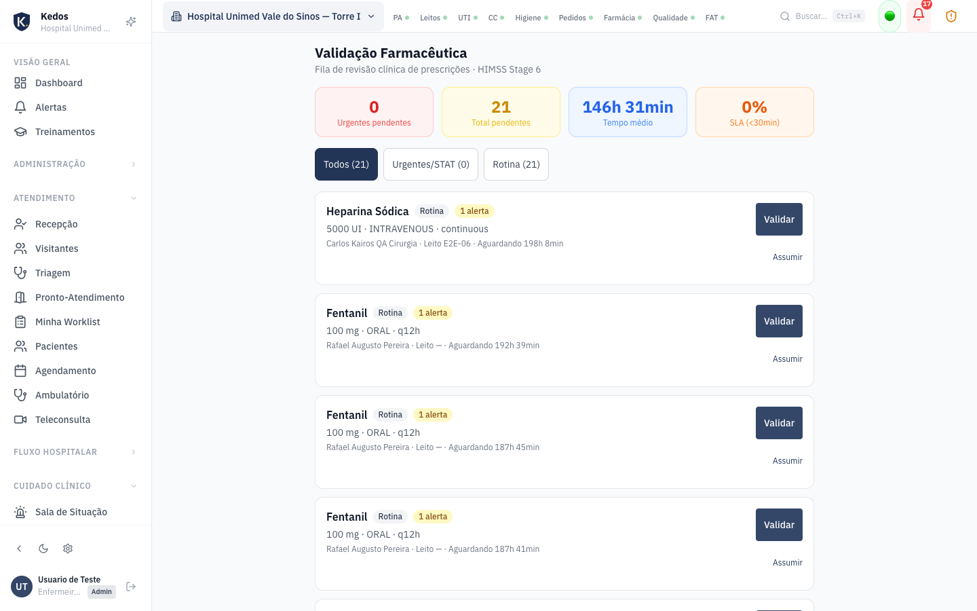The height and width of the screenshot is (611, 977).
Task: Validate Fentanil waiting 192h 39min
Action: (x=779, y=321)
